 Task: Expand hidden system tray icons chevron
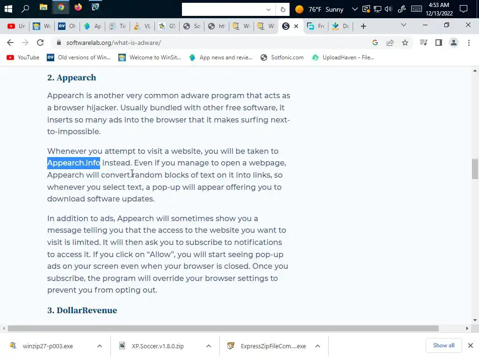point(355,9)
